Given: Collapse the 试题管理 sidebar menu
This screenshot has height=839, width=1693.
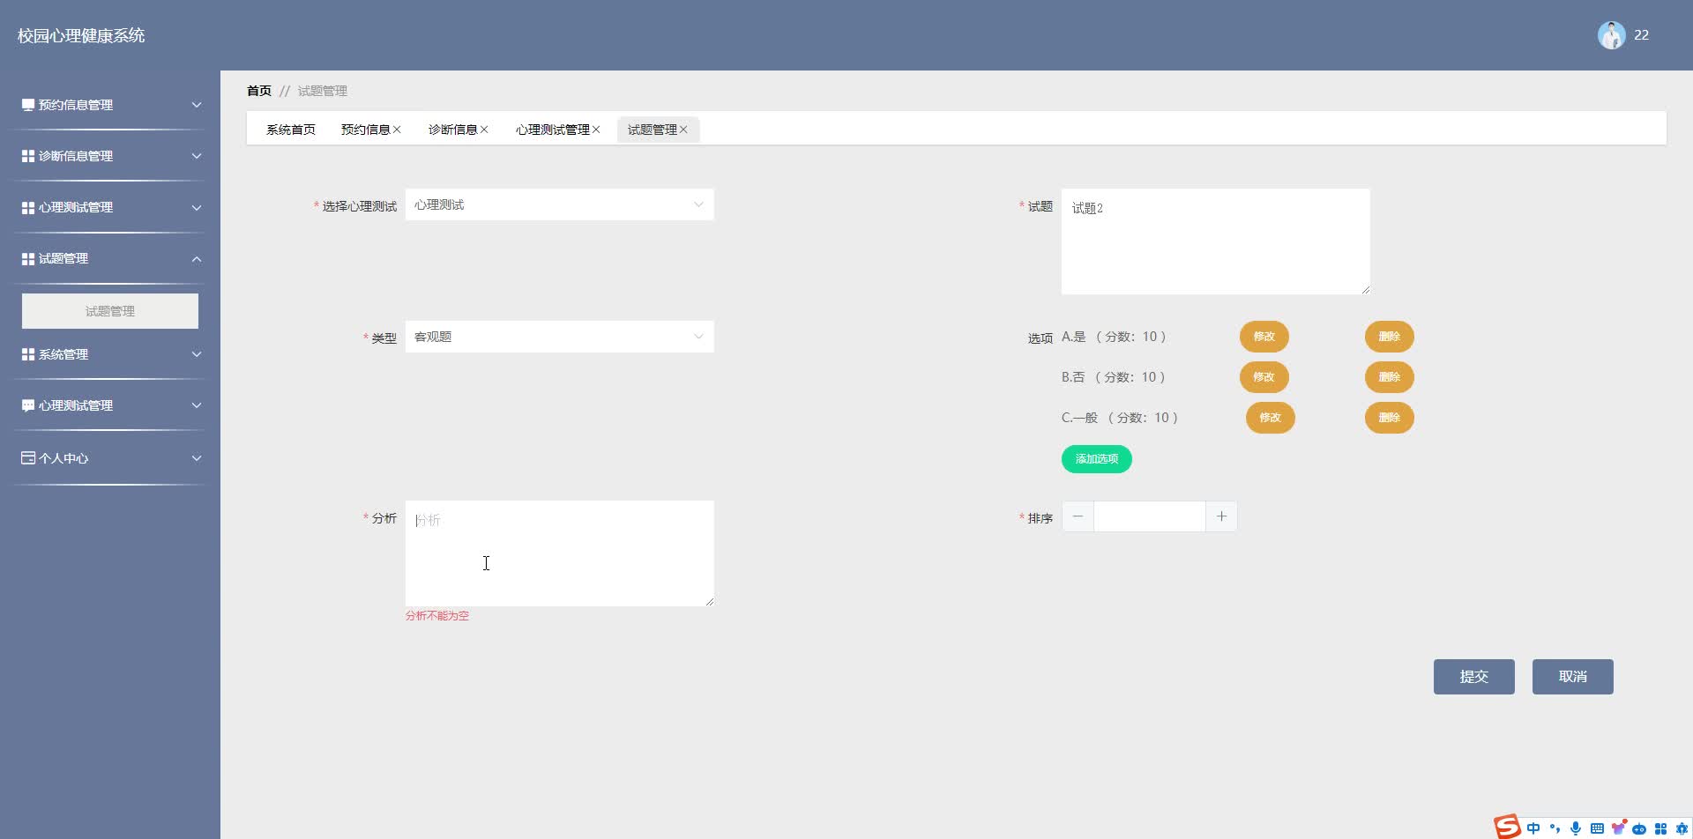Looking at the screenshot, I should [110, 258].
